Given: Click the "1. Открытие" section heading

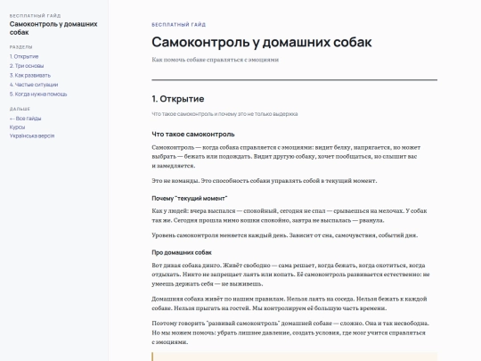Looking at the screenshot, I should 178,99.
